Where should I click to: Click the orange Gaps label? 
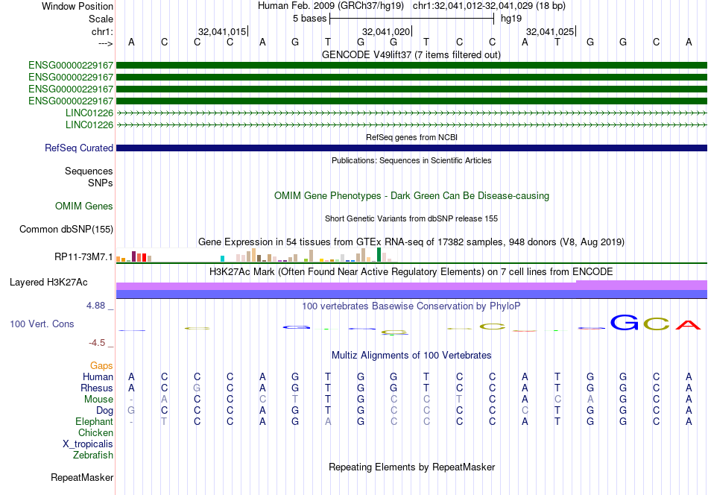pos(101,366)
